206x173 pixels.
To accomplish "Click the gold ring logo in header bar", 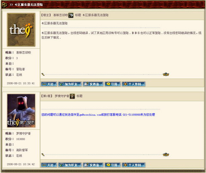I will click(x=4, y=5).
